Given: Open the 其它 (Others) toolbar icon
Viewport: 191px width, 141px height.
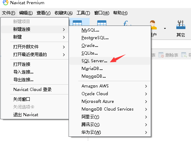Looking at the screenshot, I should (x=181, y=25).
